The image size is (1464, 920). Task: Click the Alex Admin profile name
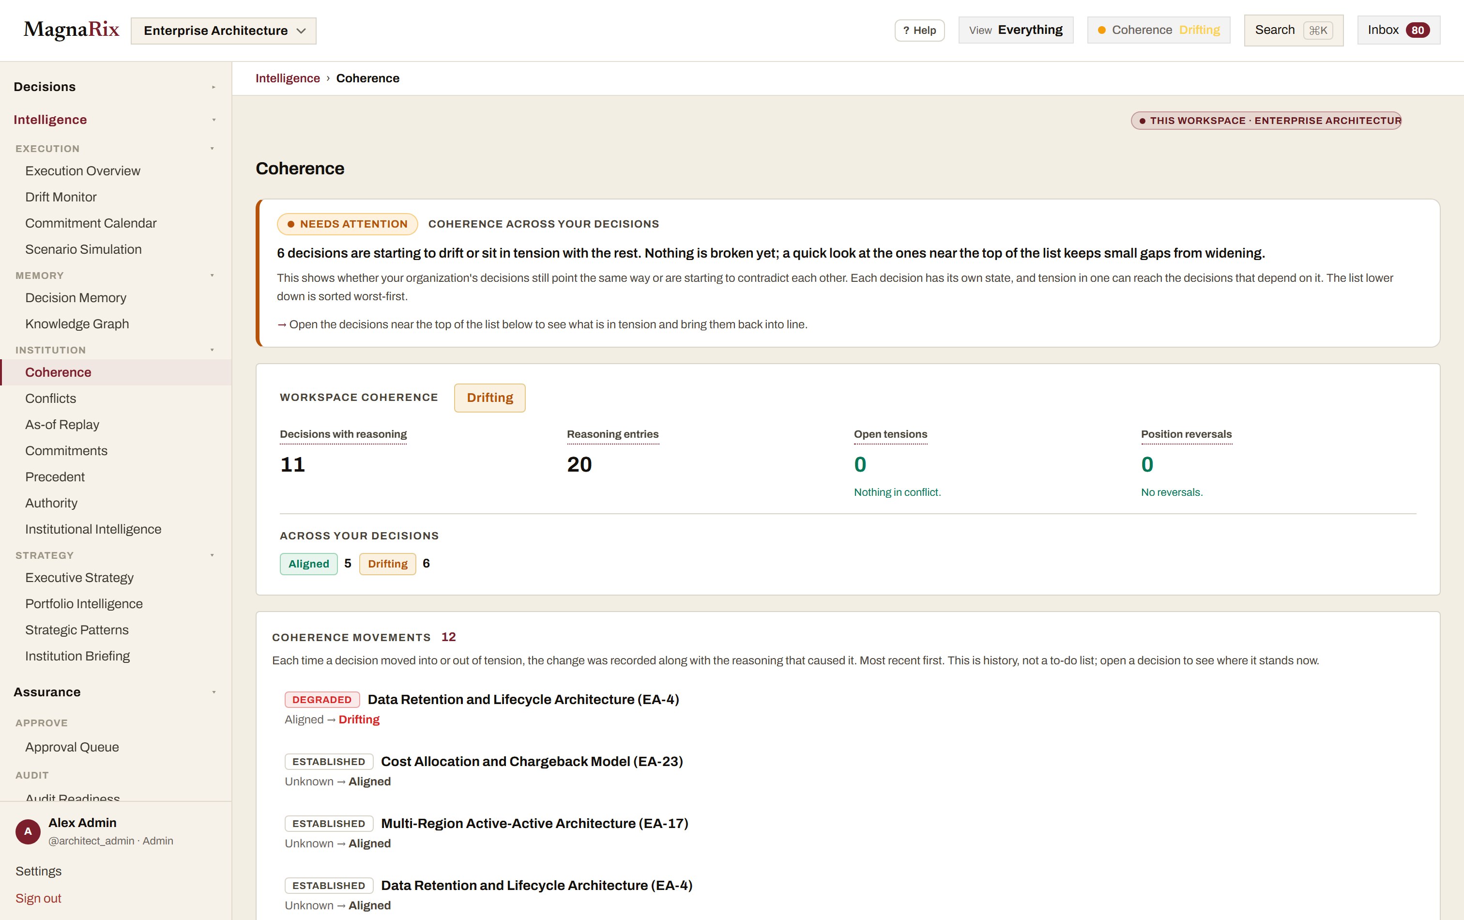point(82,823)
